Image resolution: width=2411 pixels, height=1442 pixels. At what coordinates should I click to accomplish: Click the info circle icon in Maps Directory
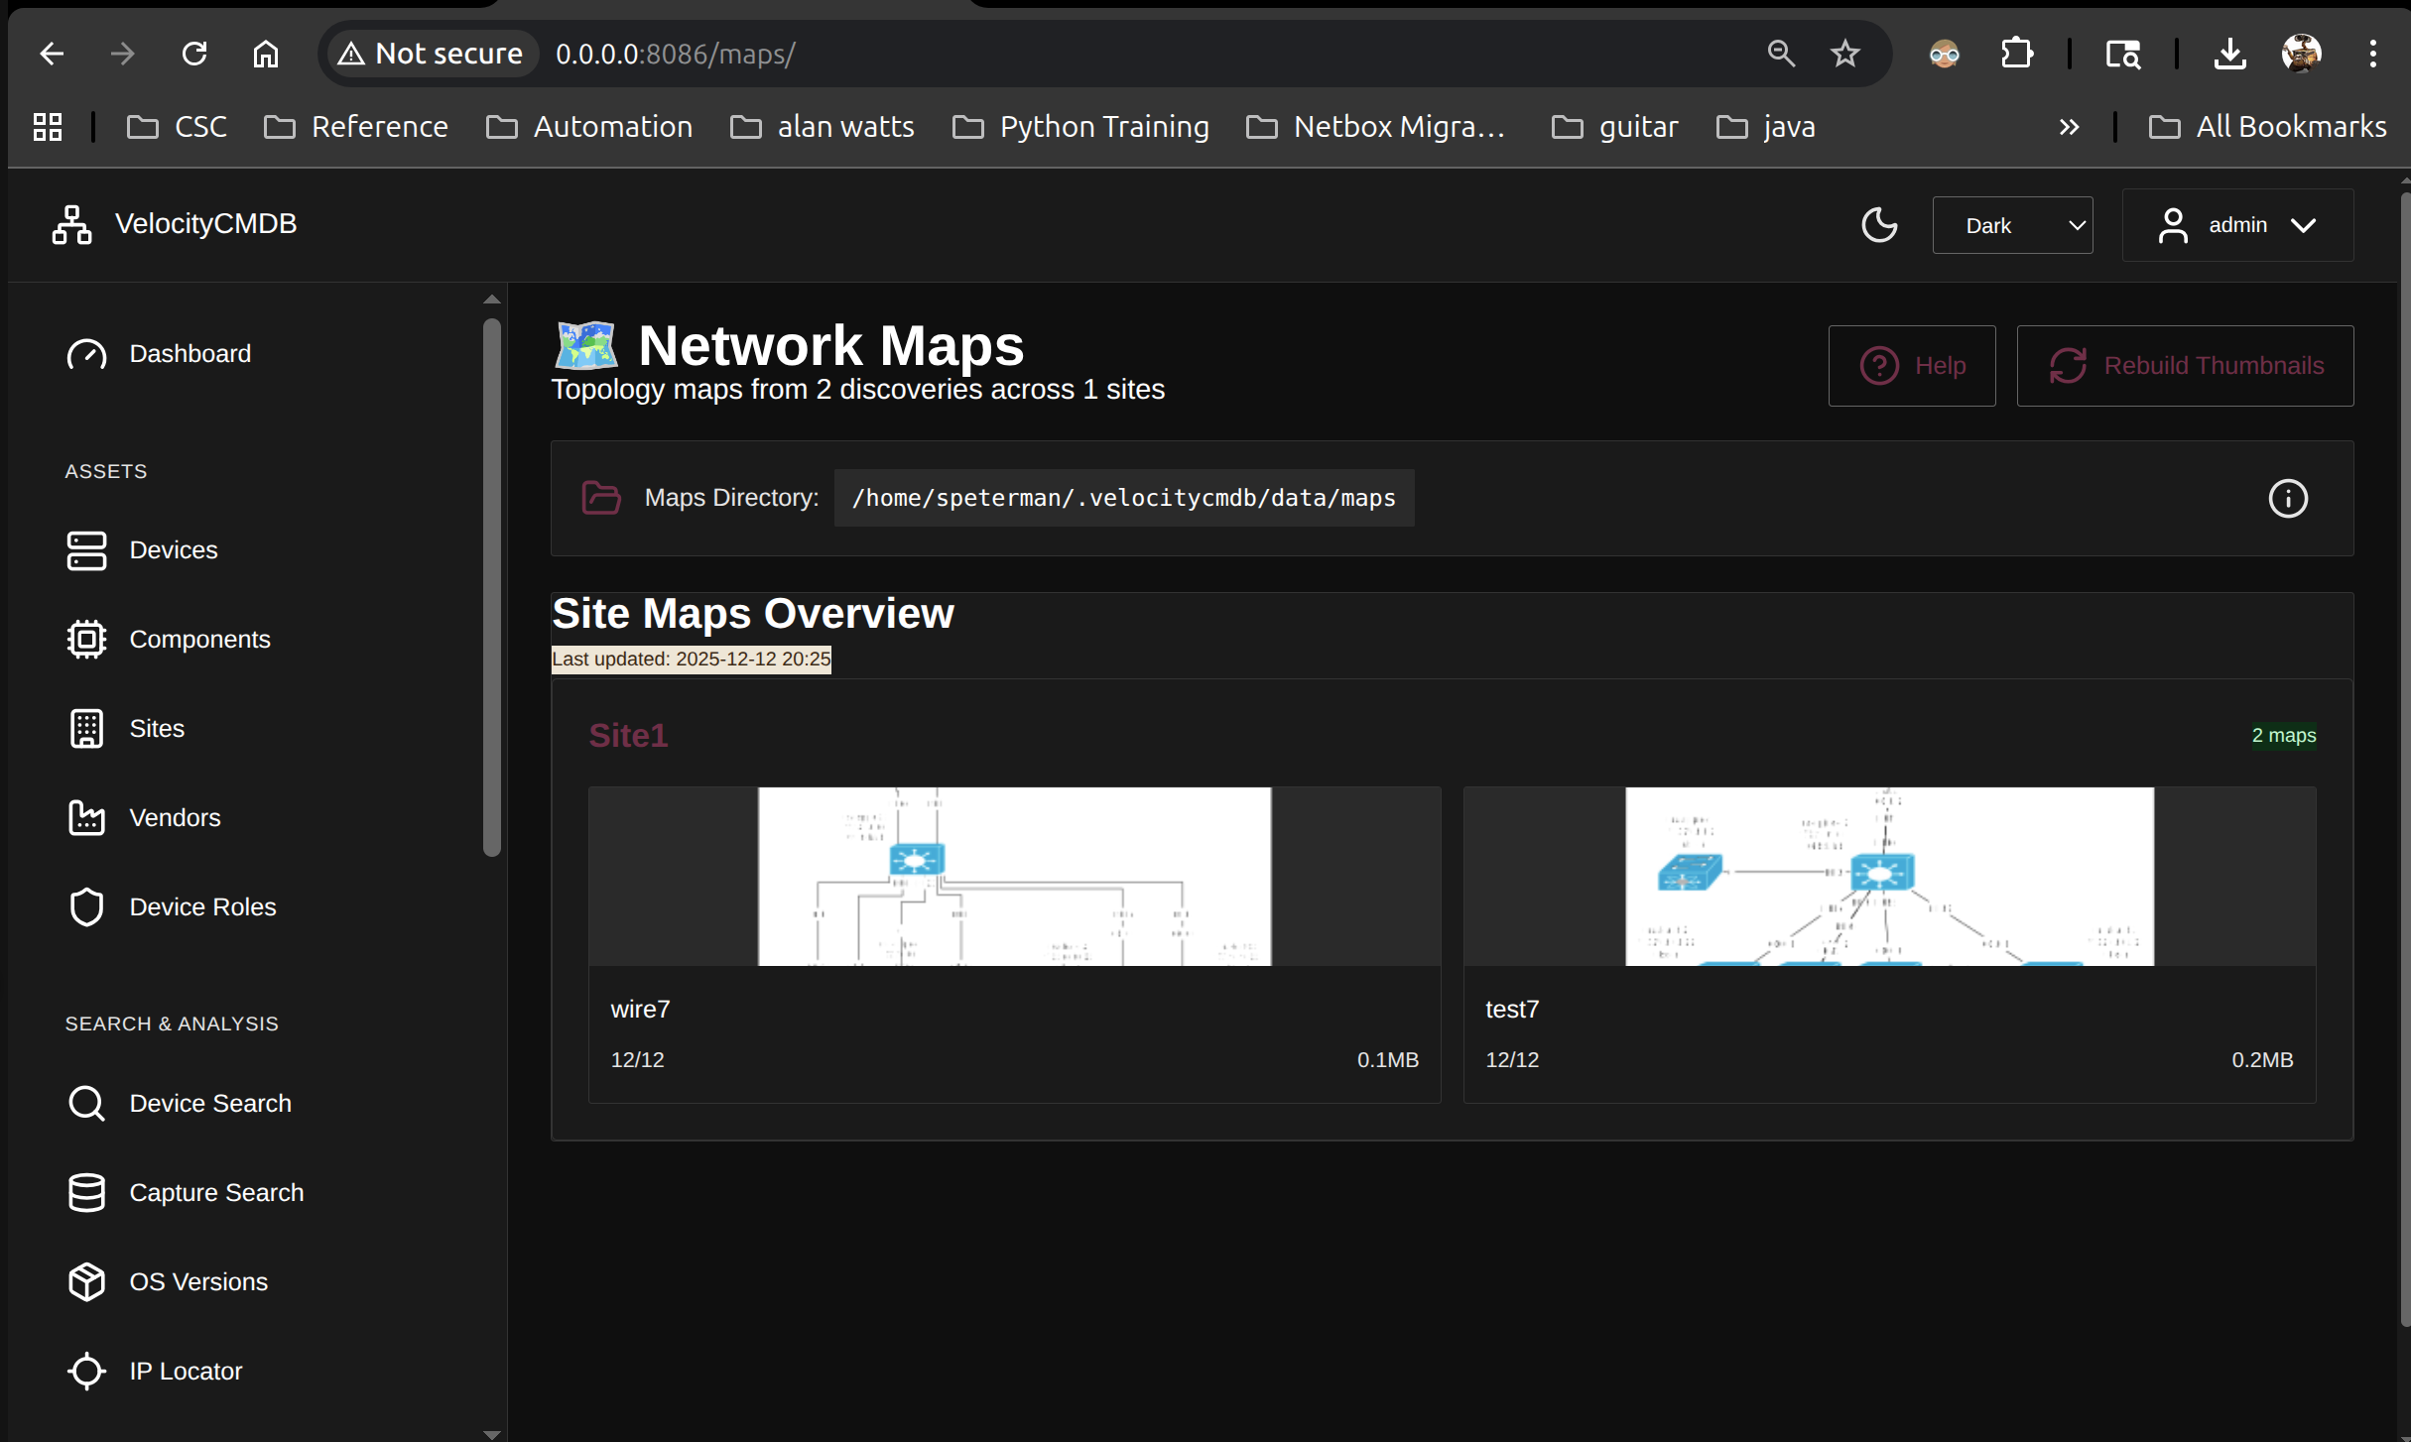pos(2287,498)
